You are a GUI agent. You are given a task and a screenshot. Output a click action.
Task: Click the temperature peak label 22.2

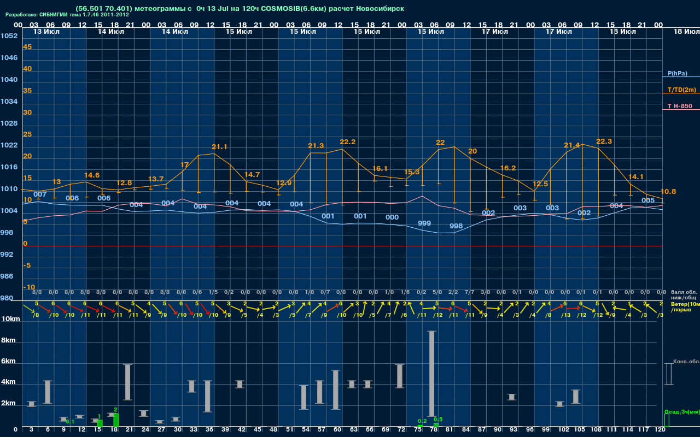pos(348,142)
